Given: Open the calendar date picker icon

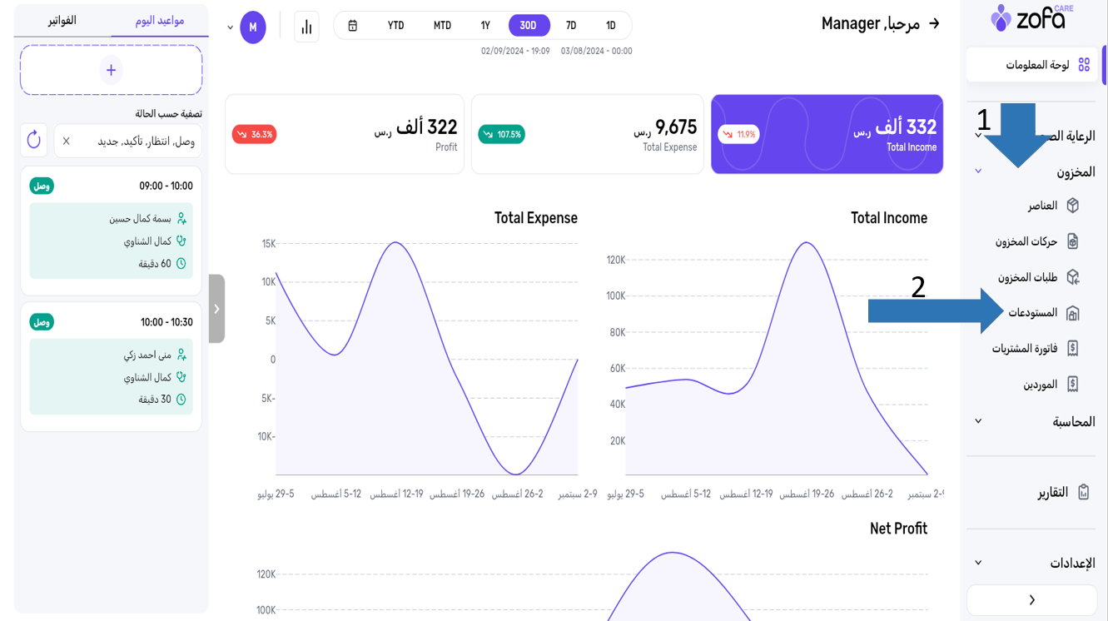Looking at the screenshot, I should click(353, 26).
